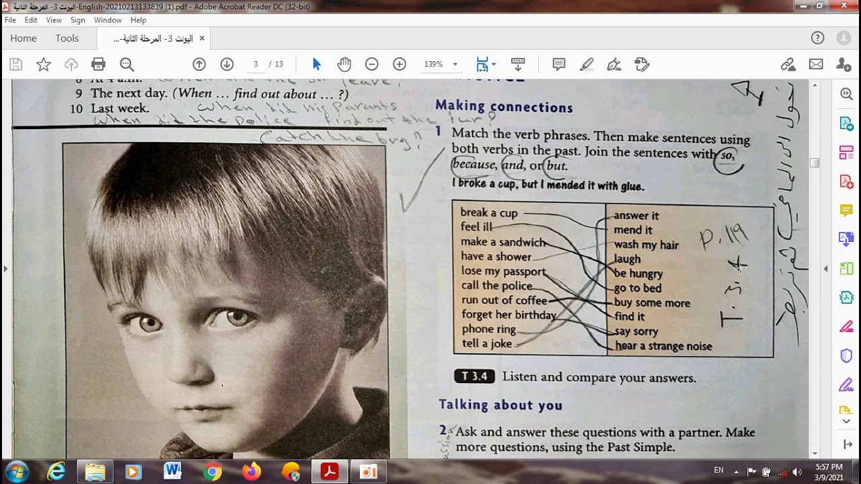The image size is (861, 484).
Task: Open the View menu
Action: pyautogui.click(x=54, y=20)
